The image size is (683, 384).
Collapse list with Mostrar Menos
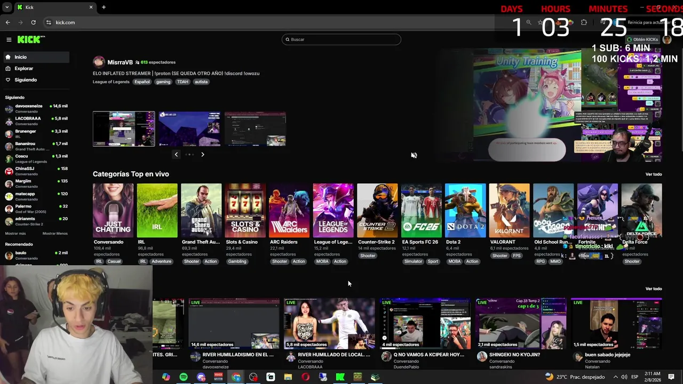tap(55, 234)
